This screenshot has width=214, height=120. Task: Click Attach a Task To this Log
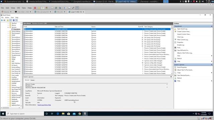(x=185, y=53)
